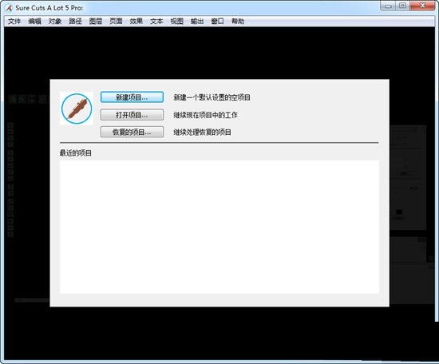Maximize the Sure Cuts A Lot window

(402, 6)
